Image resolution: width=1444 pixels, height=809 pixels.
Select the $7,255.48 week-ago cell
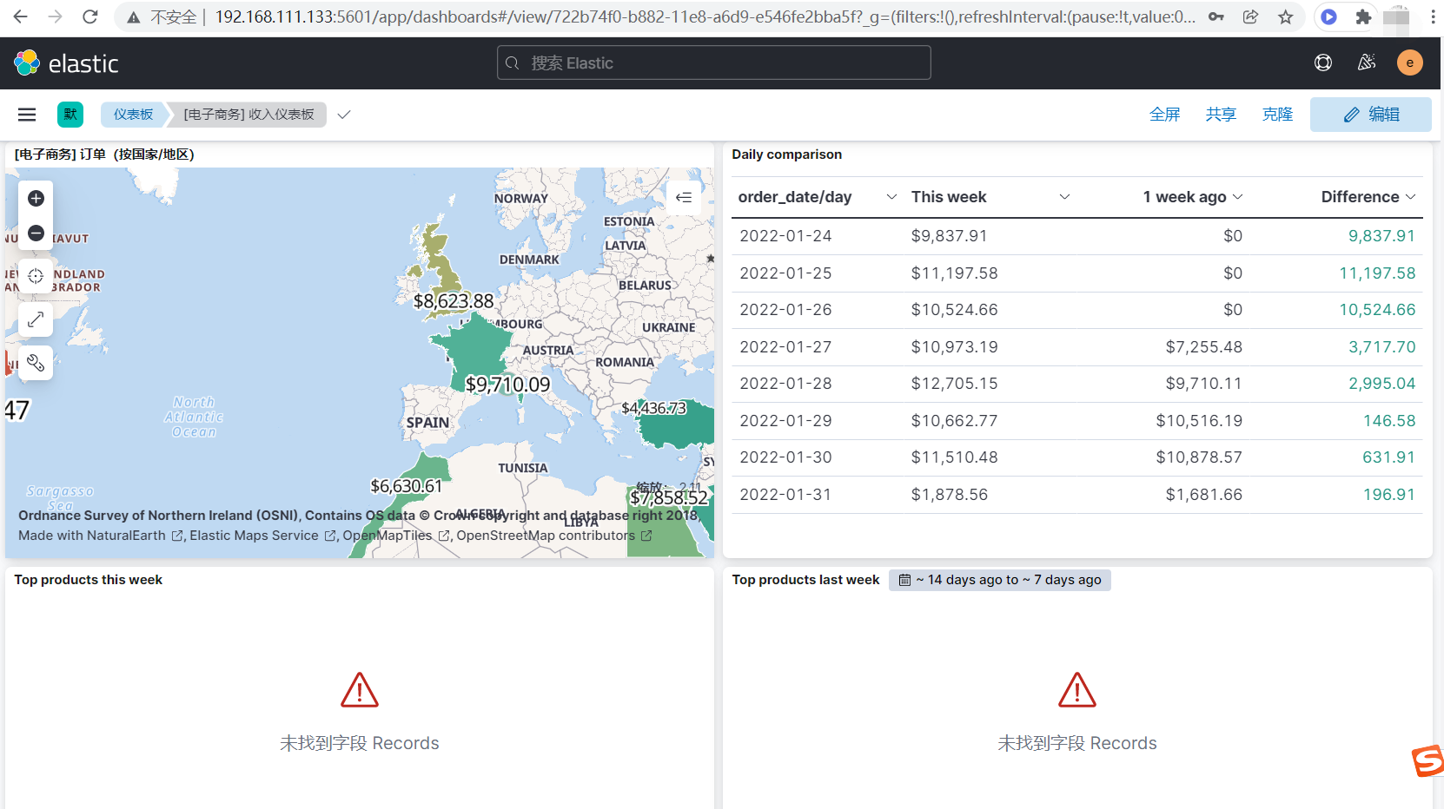[x=1203, y=347]
